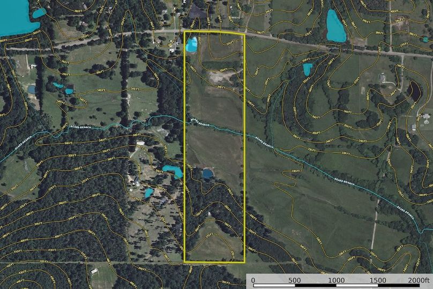Viewport: 433px width, 289px height.
Task: Click the dark pond at far right edge
Action: pos(415,91)
